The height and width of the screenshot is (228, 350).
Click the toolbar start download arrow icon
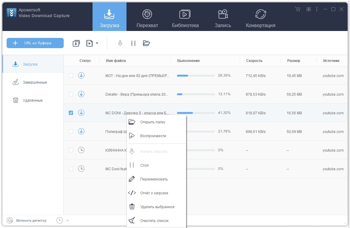click(x=120, y=43)
